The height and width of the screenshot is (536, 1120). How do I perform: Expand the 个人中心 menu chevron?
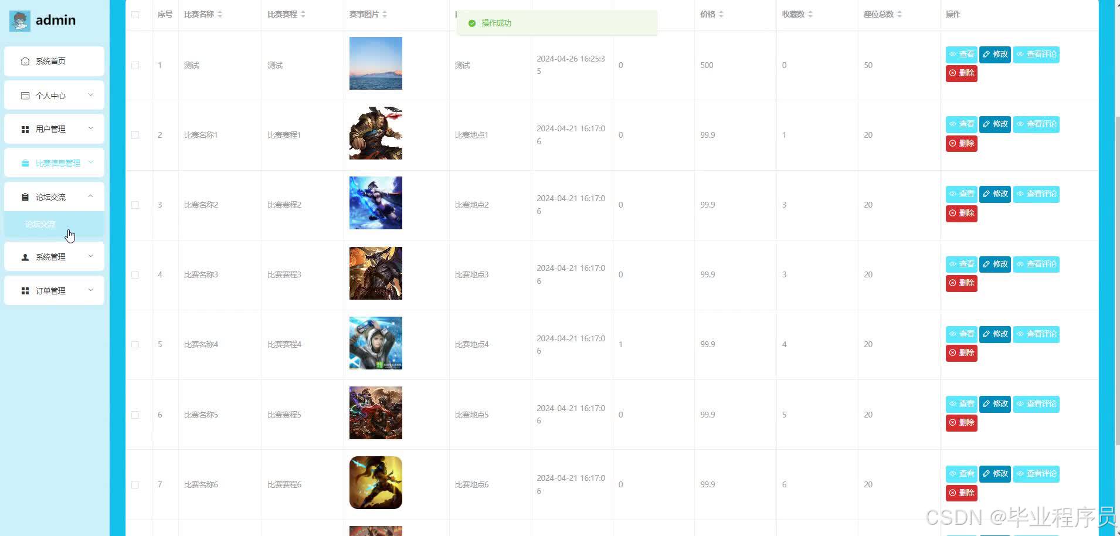point(90,94)
